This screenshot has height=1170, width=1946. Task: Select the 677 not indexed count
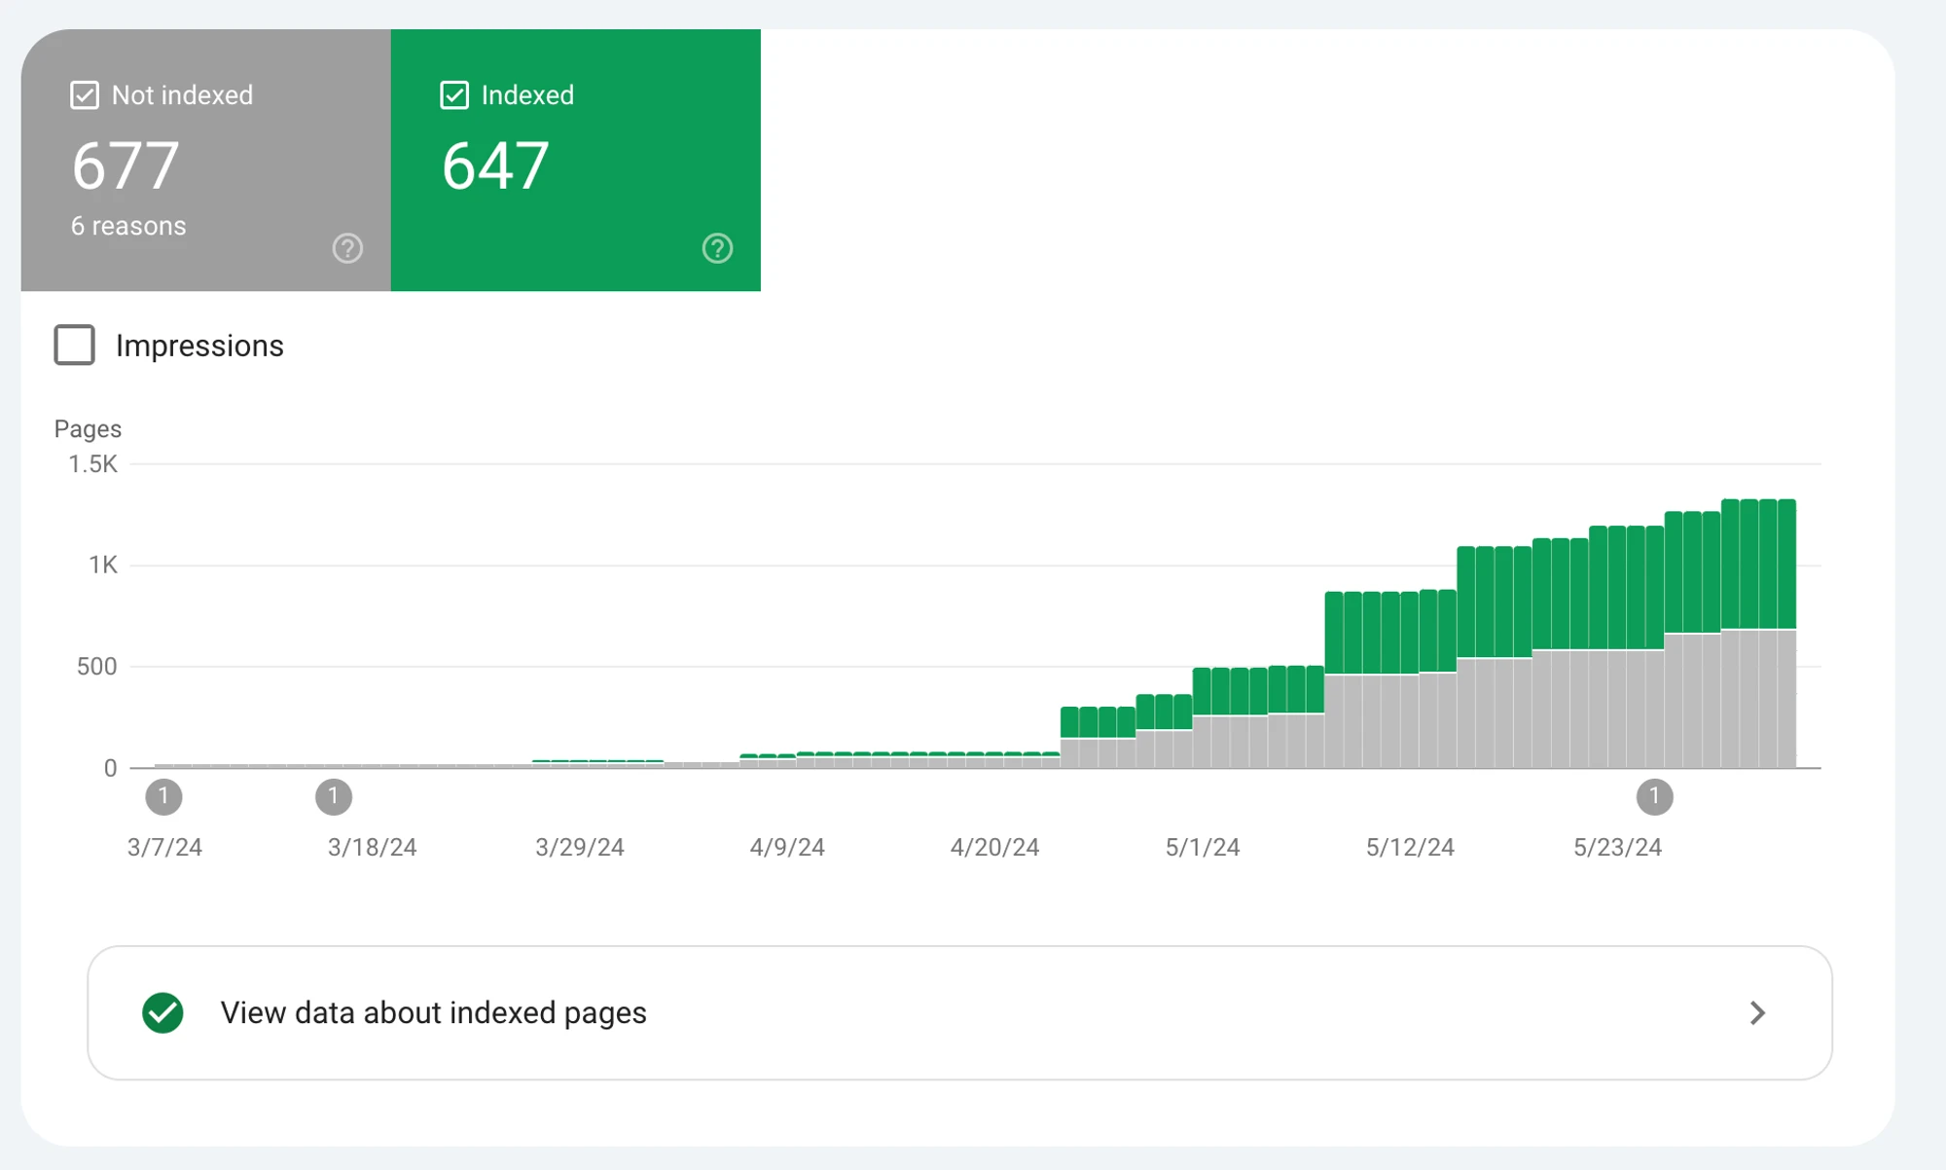coord(126,165)
